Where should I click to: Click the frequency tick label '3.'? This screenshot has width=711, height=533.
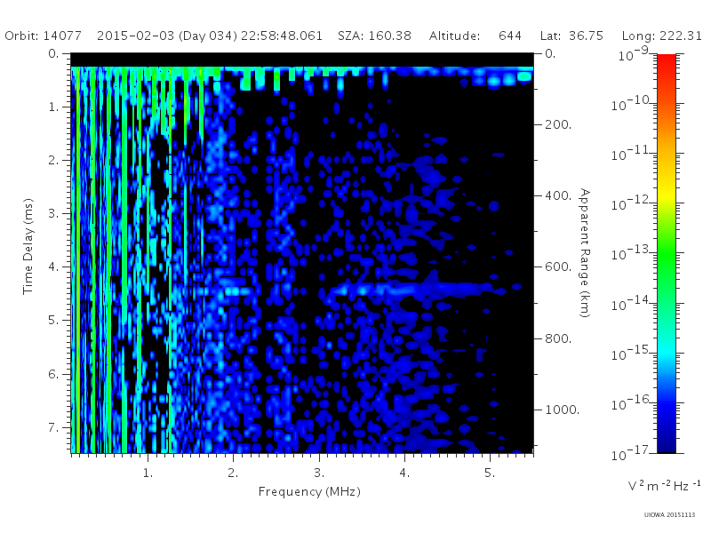[x=319, y=473]
